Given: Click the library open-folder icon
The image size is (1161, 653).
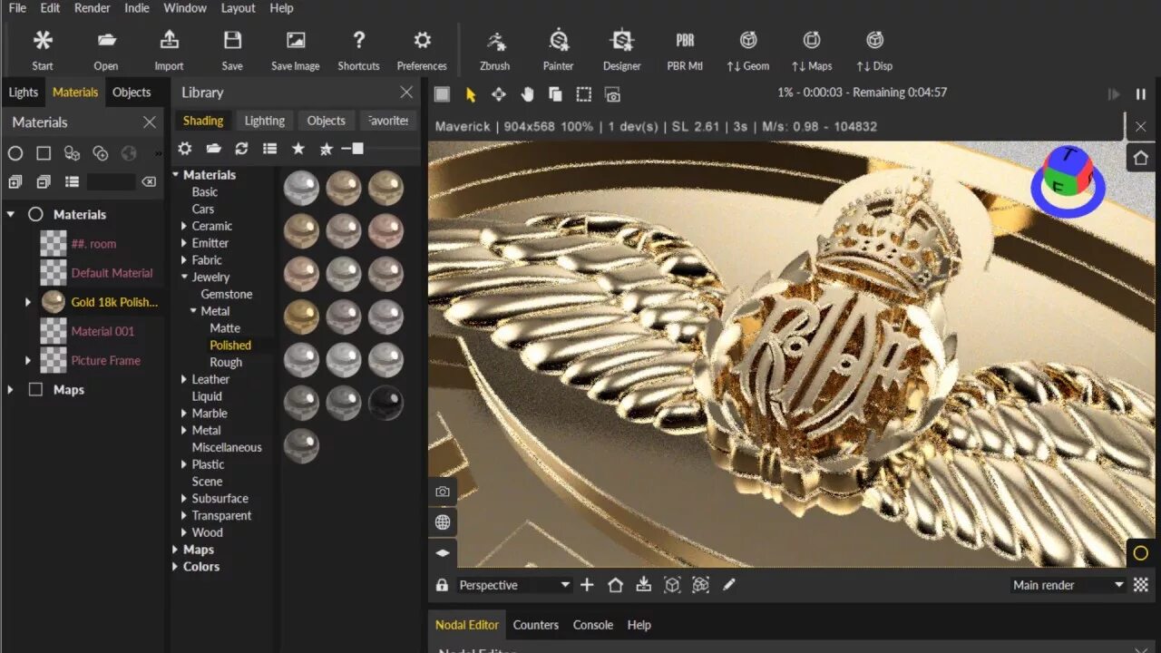Looking at the screenshot, I should (213, 149).
